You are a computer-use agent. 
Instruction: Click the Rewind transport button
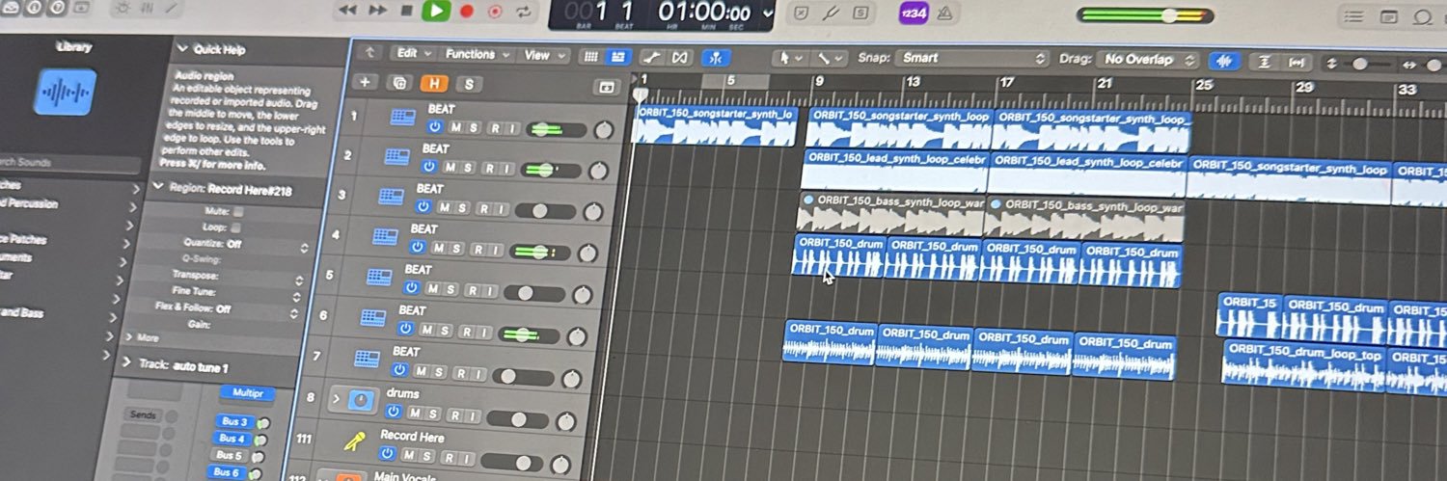pos(347,11)
